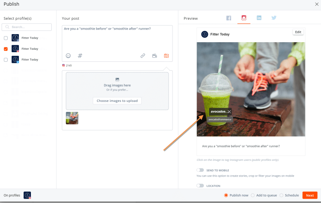Click the add video camera icon

tap(154, 56)
